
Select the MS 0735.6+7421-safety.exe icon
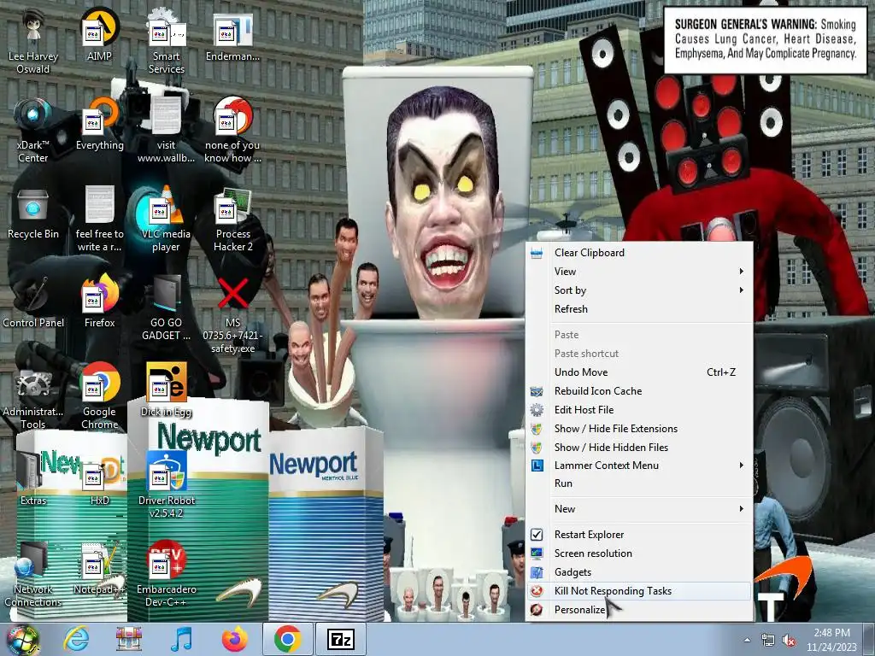click(x=232, y=315)
